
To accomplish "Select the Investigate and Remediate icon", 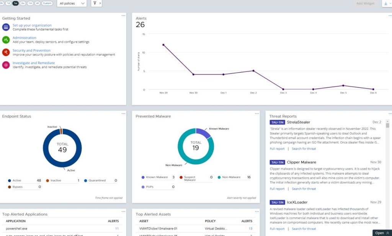I will pos(5,65).
